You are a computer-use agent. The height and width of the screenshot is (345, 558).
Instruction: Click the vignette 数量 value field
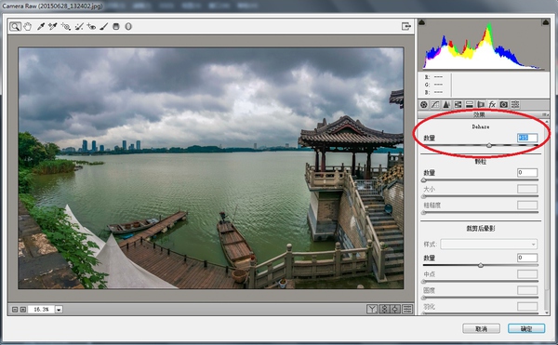[x=527, y=258]
